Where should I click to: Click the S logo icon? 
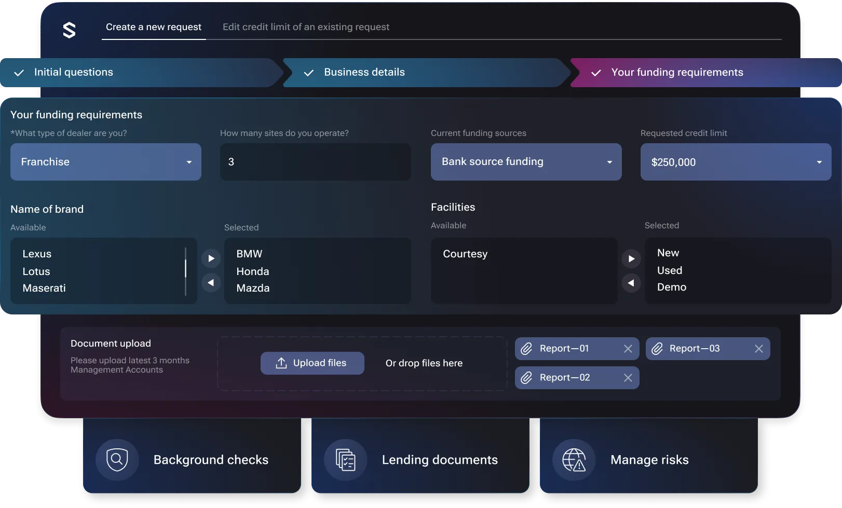(69, 30)
